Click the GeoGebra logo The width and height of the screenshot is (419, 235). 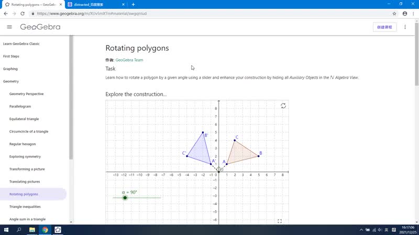point(40,27)
